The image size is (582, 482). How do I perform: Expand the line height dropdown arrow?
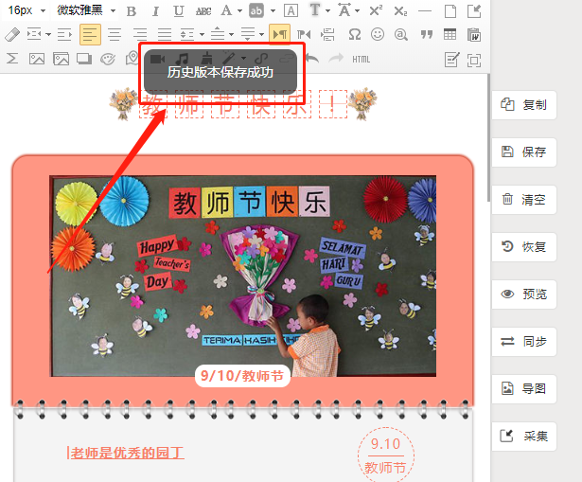(202, 34)
